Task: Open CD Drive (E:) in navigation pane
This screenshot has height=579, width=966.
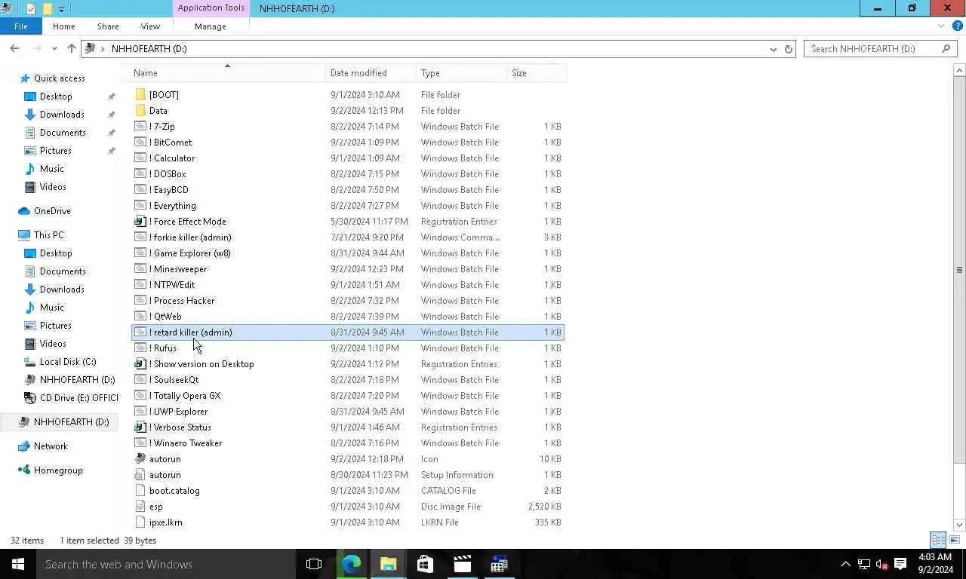Action: click(x=78, y=398)
